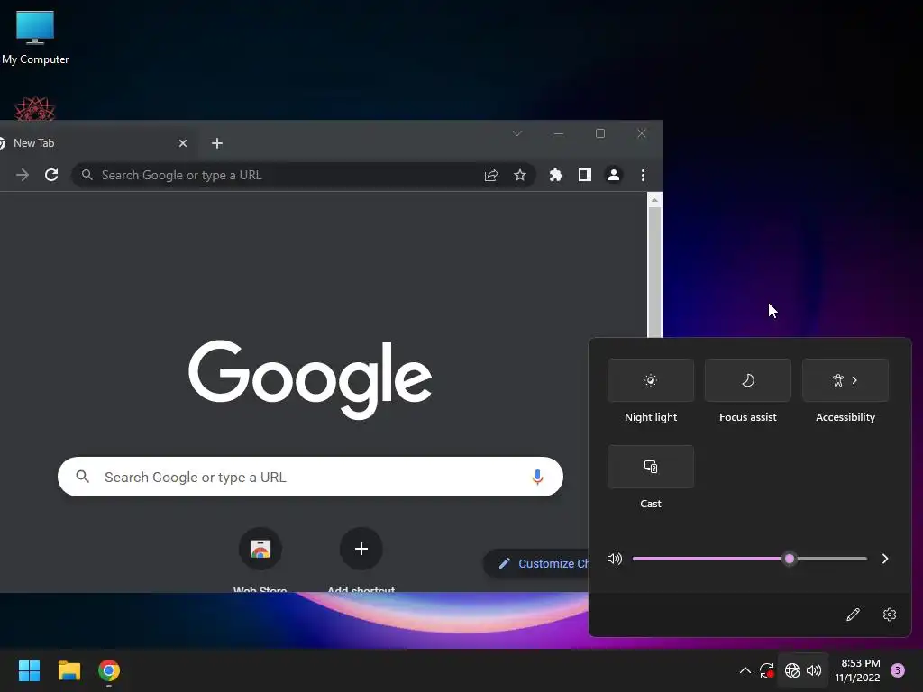Open Chrome three-dot menu
923x692 pixels.
point(643,175)
